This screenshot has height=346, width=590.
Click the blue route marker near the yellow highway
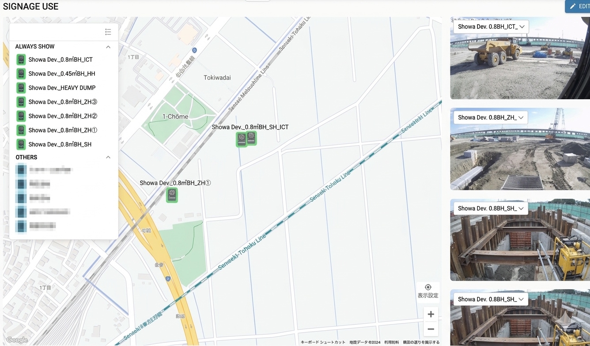point(168,278)
